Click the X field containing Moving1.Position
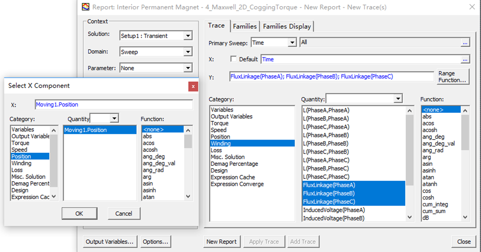 click(x=114, y=104)
